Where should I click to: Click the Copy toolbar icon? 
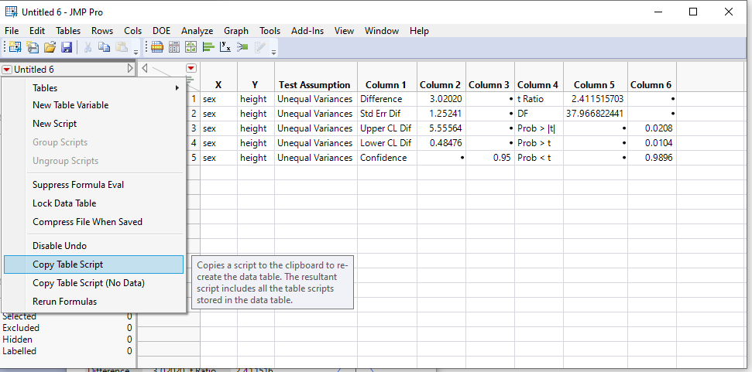105,47
